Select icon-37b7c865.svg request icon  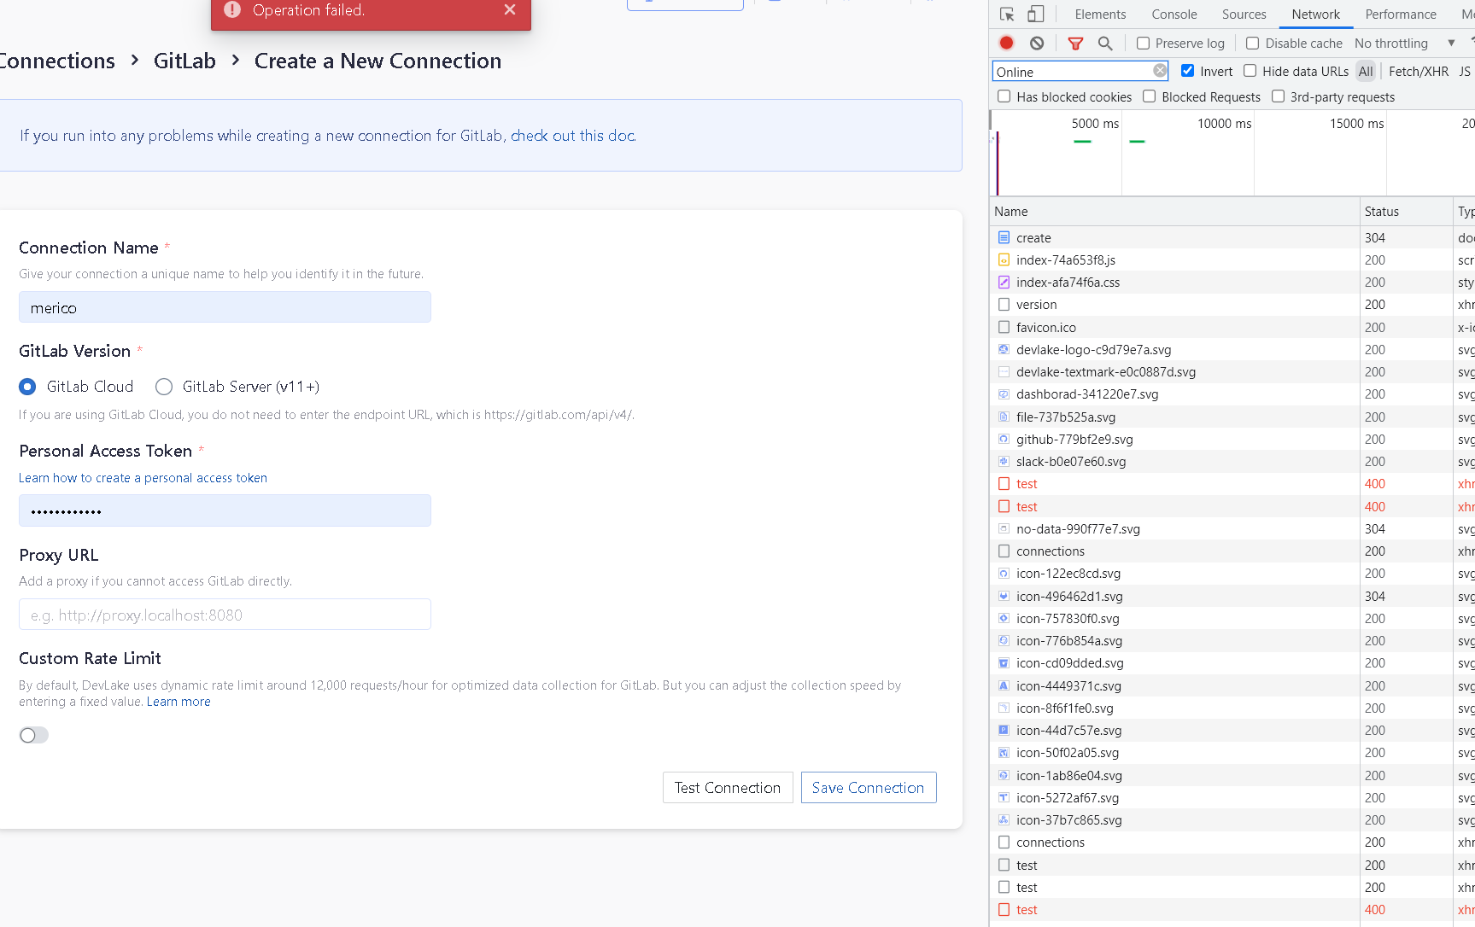[x=1004, y=819]
